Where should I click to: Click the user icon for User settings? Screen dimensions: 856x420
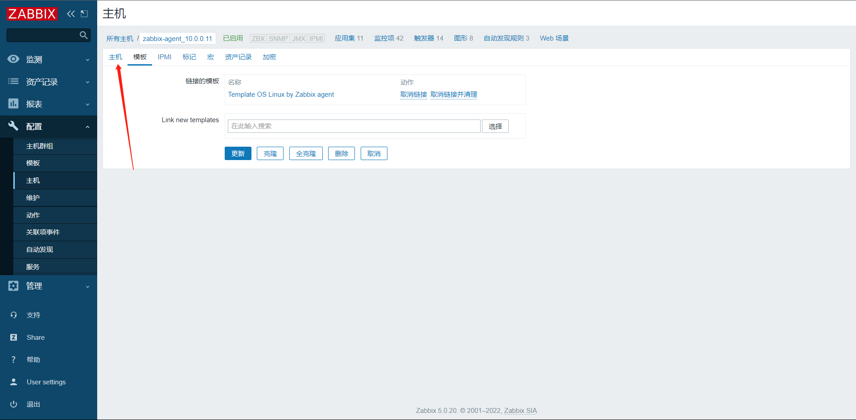tap(13, 382)
